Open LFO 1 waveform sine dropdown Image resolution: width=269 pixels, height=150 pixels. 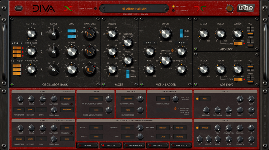(x=19, y=110)
